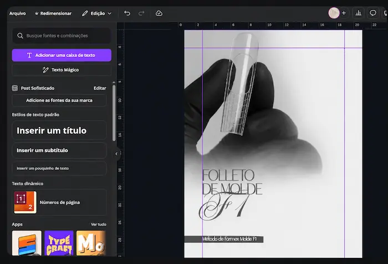The height and width of the screenshot is (264, 388).
Task: Select Inserir um pouquinho de texto style
Action: tap(59, 168)
